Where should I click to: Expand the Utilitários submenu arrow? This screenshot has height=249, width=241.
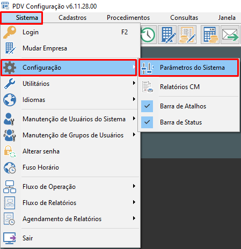point(134,83)
